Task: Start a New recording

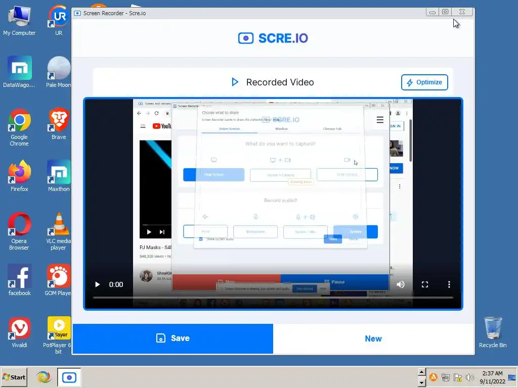Action: click(373, 338)
